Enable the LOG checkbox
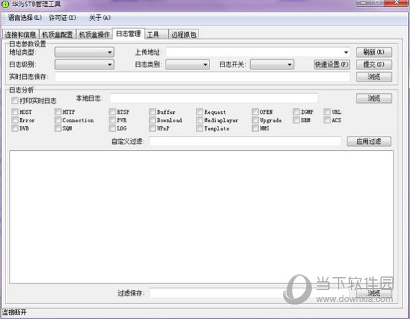The width and height of the screenshot is (410, 319). pyautogui.click(x=113, y=128)
